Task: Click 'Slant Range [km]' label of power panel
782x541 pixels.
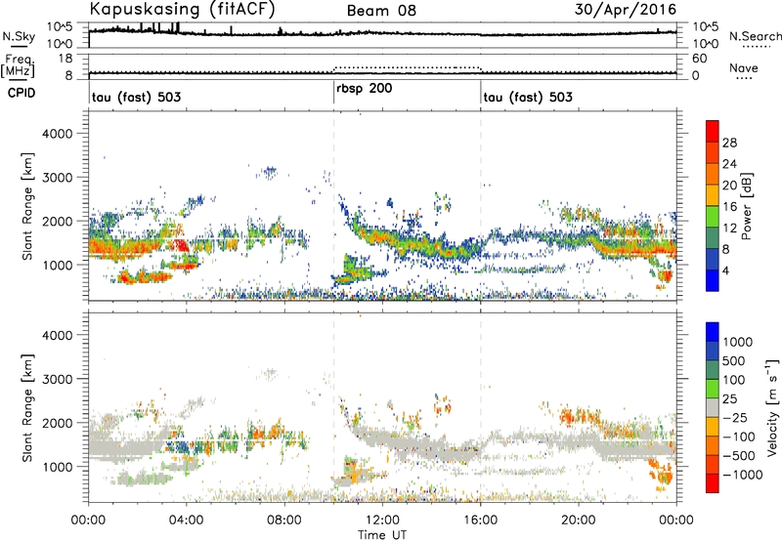Action: tap(27, 206)
